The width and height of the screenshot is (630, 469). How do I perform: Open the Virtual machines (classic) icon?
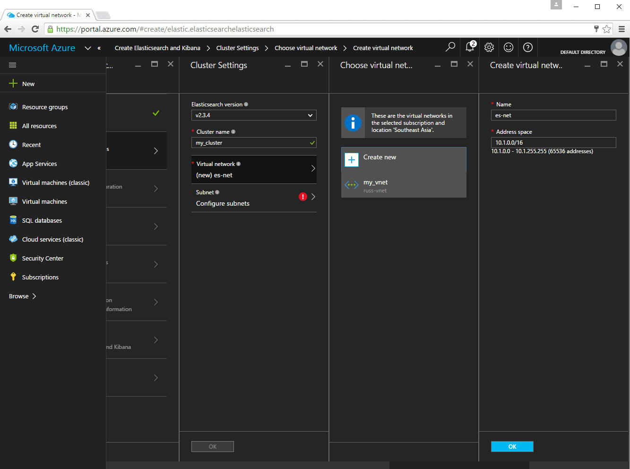[x=13, y=182]
